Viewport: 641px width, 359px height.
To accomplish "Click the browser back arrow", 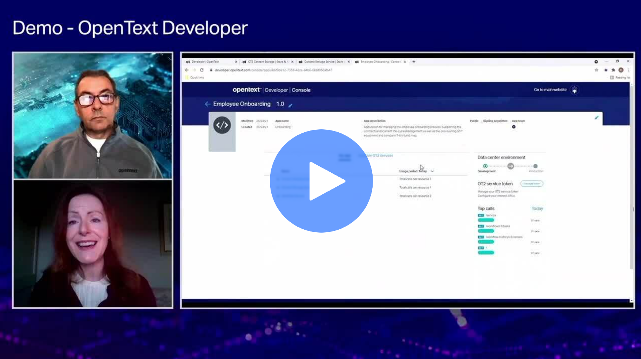I will pyautogui.click(x=186, y=70).
